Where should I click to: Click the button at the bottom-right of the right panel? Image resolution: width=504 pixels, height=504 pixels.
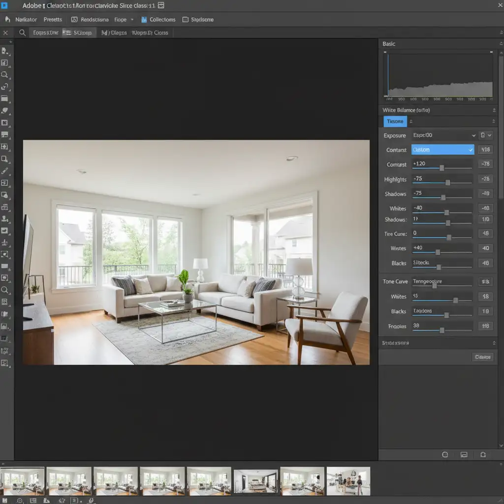click(482, 357)
